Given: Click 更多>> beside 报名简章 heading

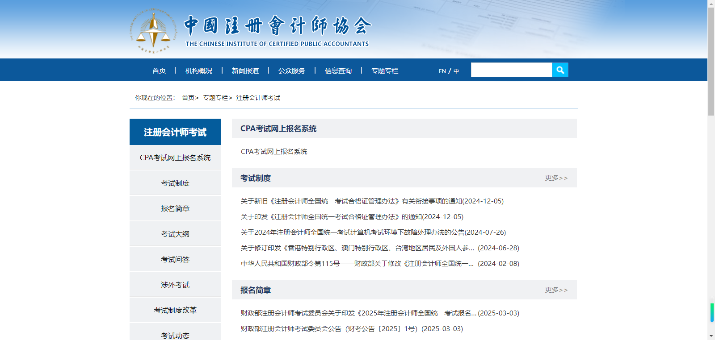Looking at the screenshot, I should pos(556,290).
